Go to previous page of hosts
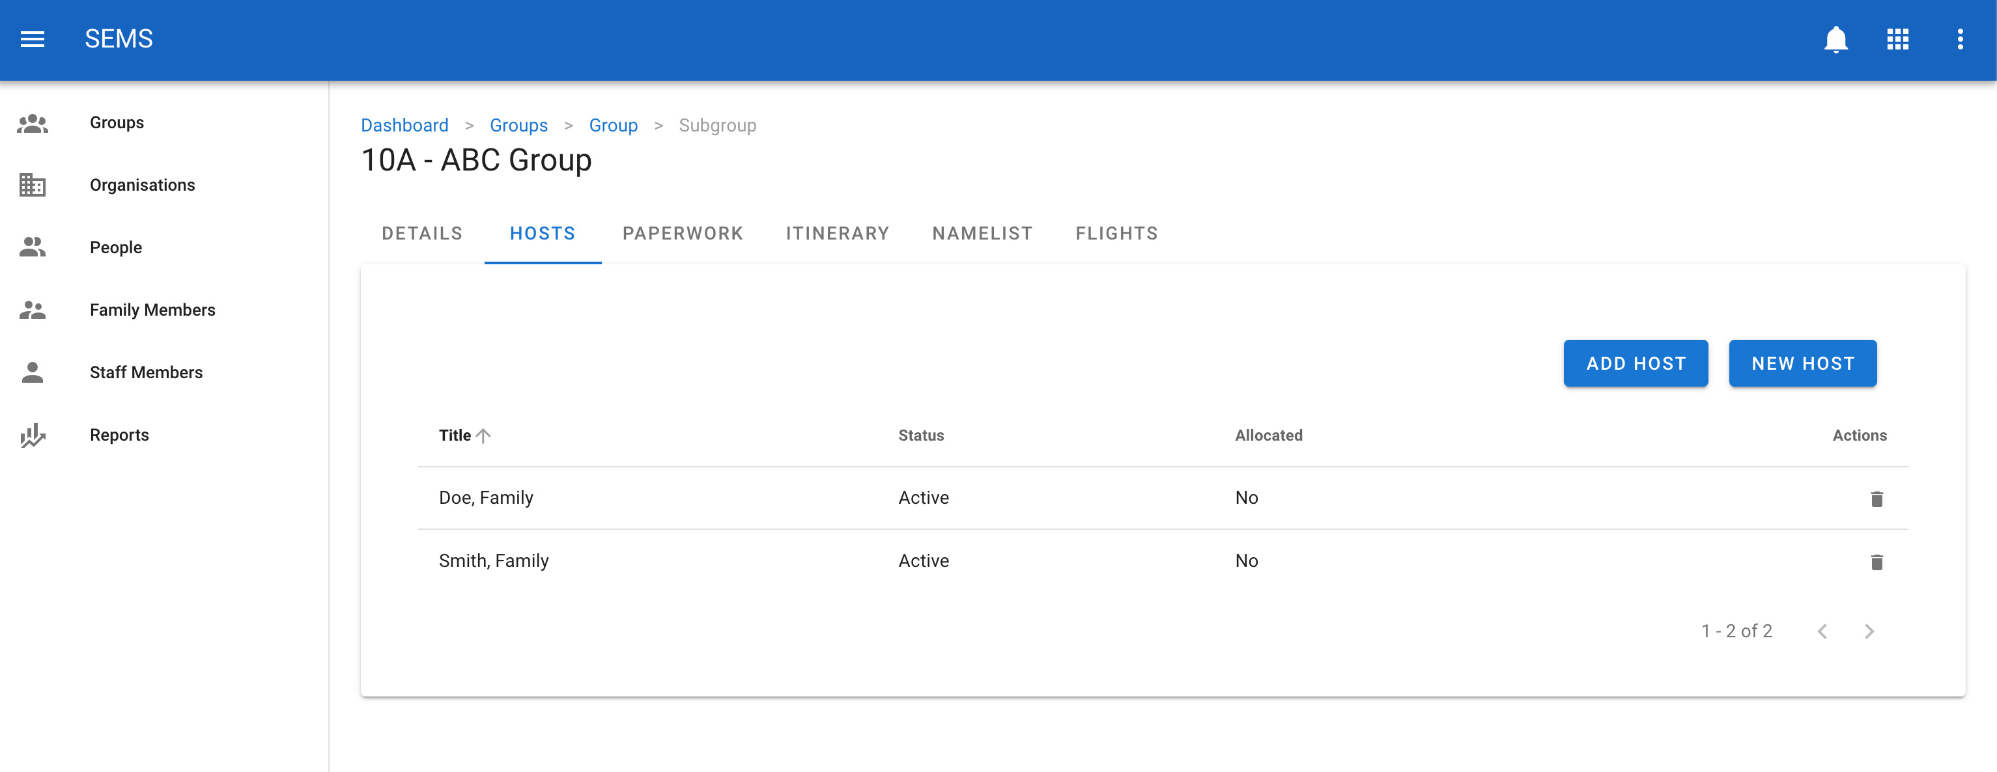Image resolution: width=1997 pixels, height=772 pixels. point(1822,631)
